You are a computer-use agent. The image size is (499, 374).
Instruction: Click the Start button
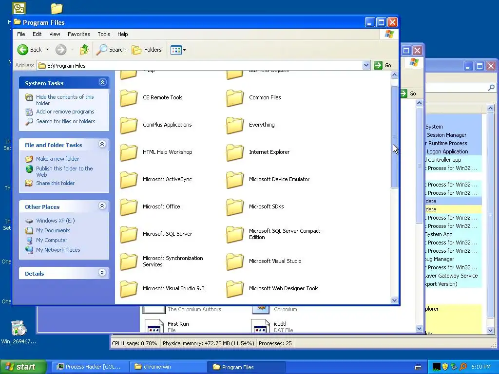click(x=23, y=367)
